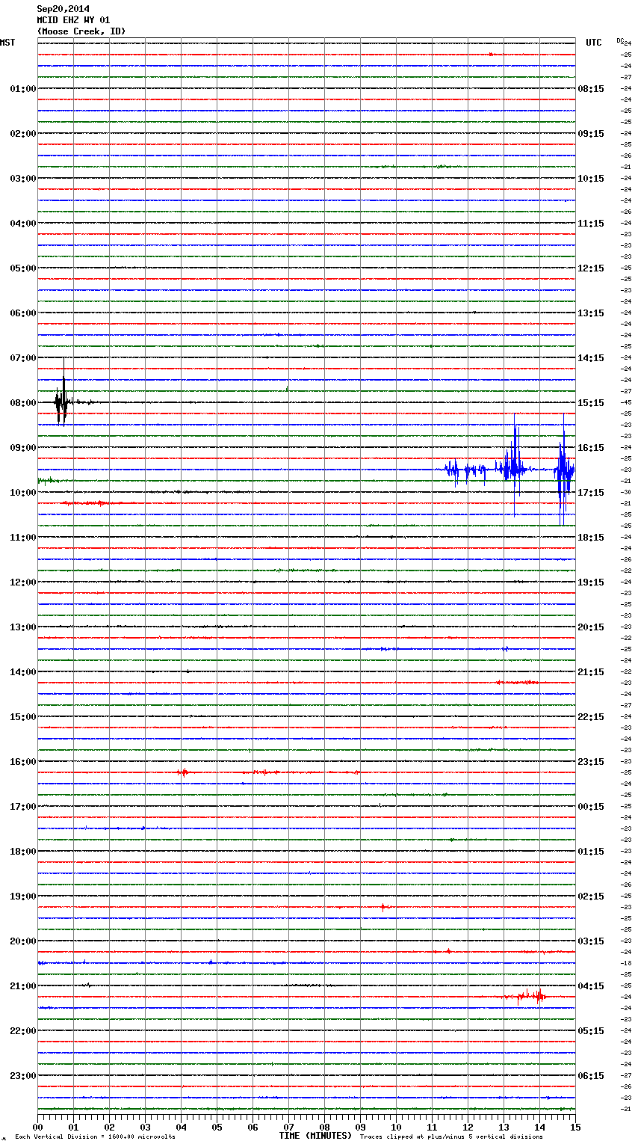Click the 'Each Vertical Division = 1600.00 microvolts' note

[x=95, y=1137]
